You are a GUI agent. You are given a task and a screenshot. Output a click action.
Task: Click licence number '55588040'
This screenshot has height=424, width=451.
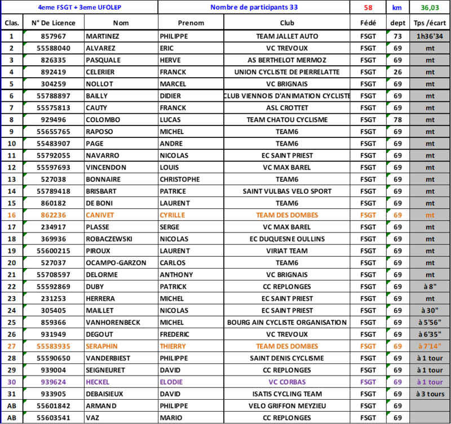pyautogui.click(x=54, y=48)
